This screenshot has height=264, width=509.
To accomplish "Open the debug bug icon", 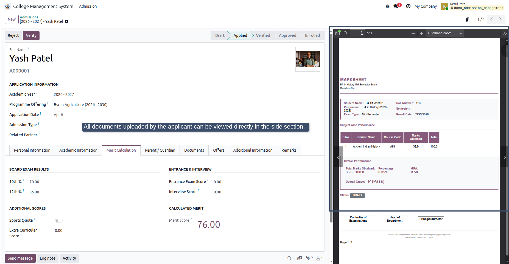I will pos(388,6).
